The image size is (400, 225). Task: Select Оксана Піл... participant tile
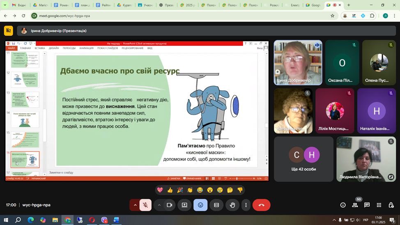(x=342, y=62)
